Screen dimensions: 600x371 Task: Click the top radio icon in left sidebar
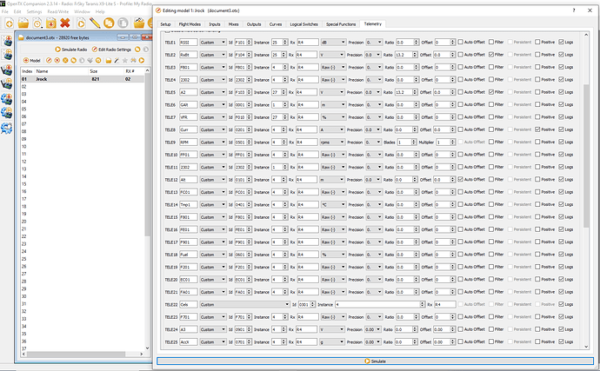(x=7, y=41)
